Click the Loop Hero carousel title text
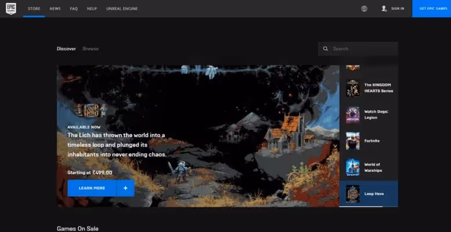451x232 pixels. (374, 194)
